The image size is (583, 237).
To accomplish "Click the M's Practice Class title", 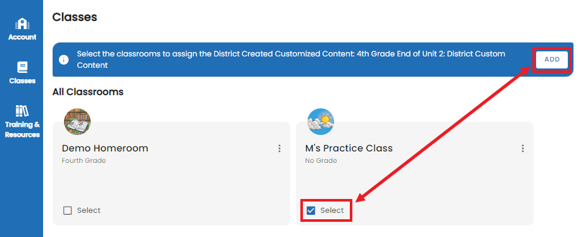I will tap(349, 148).
